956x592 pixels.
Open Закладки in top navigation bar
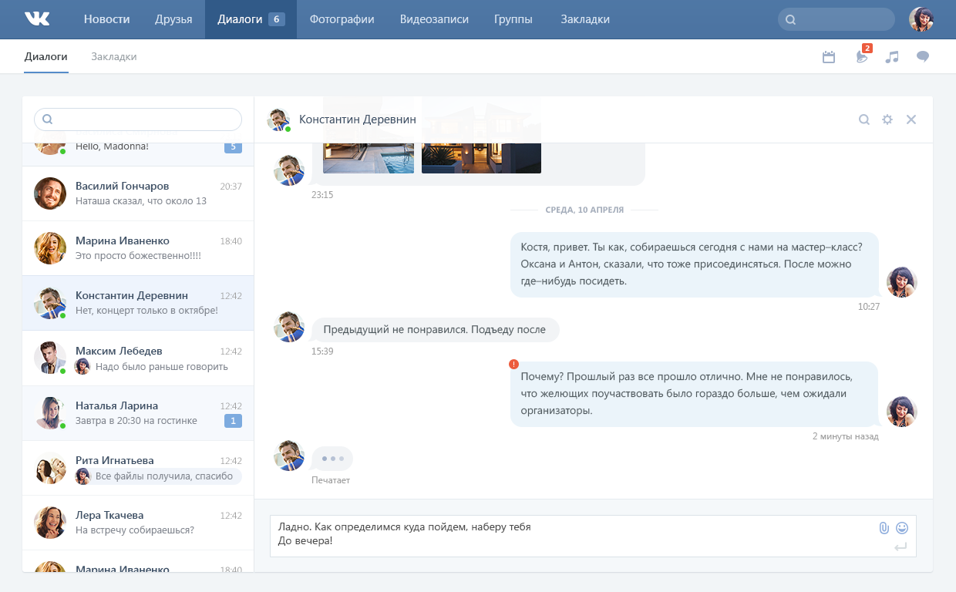coord(585,19)
